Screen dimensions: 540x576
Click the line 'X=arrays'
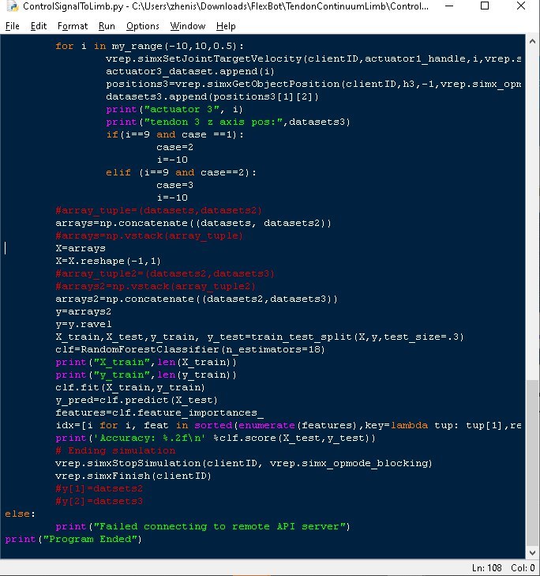[81, 248]
